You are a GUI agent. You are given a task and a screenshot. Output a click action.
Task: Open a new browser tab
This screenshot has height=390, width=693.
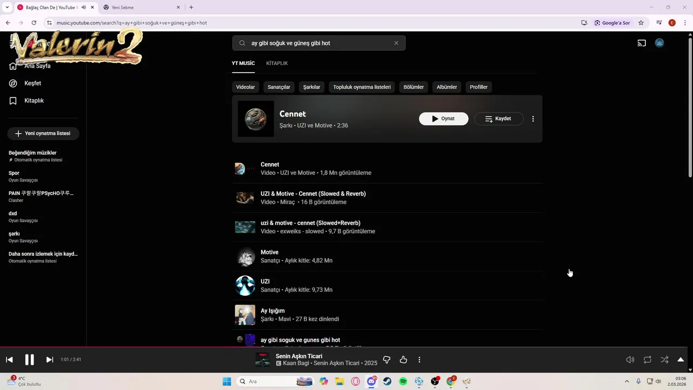click(191, 8)
